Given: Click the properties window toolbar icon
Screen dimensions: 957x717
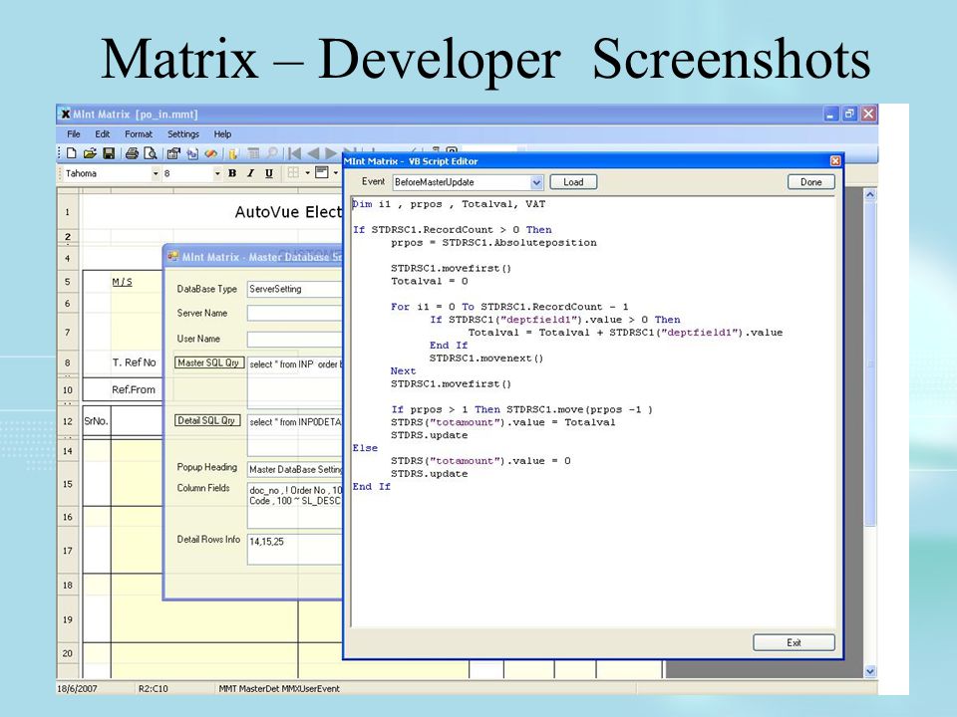Looking at the screenshot, I should click(x=173, y=153).
